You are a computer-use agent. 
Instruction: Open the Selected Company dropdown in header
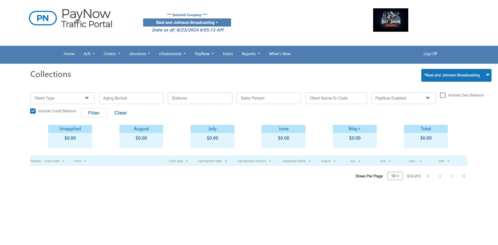point(187,22)
